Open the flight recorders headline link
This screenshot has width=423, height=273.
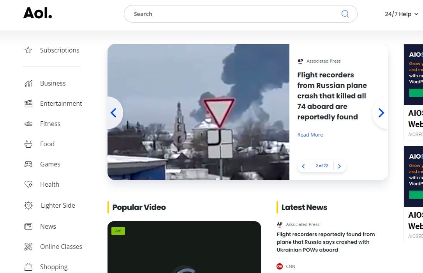pyautogui.click(x=332, y=96)
